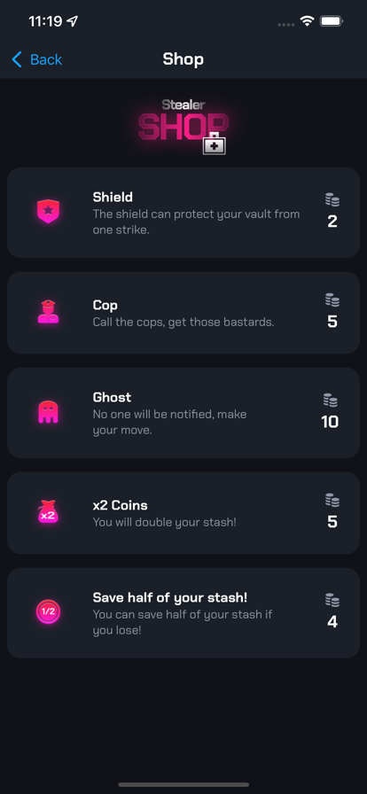Purchase the Cop item card

coord(183,313)
